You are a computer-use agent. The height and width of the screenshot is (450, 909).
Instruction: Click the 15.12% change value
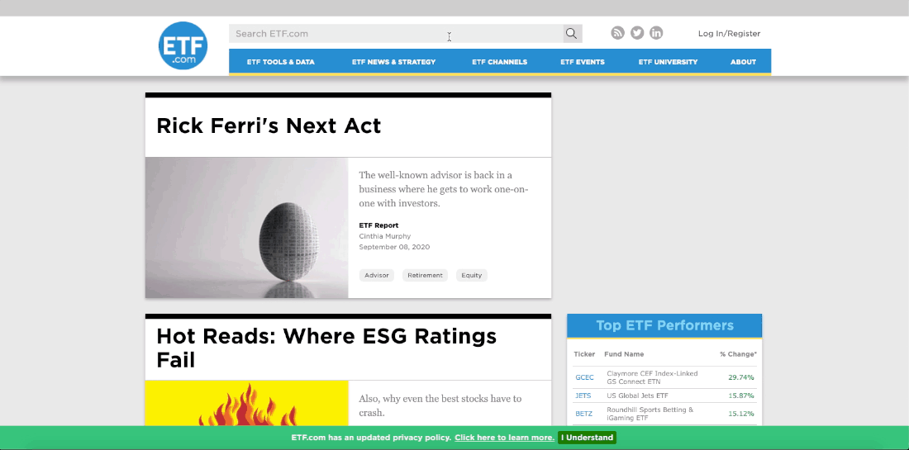point(741,414)
